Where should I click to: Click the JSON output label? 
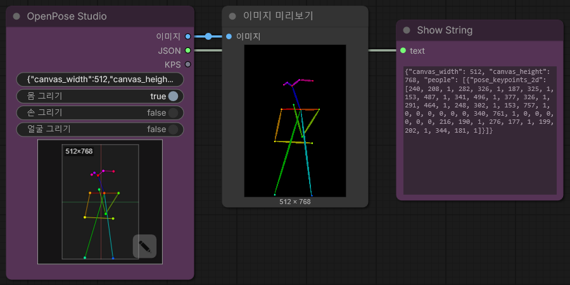[169, 51]
